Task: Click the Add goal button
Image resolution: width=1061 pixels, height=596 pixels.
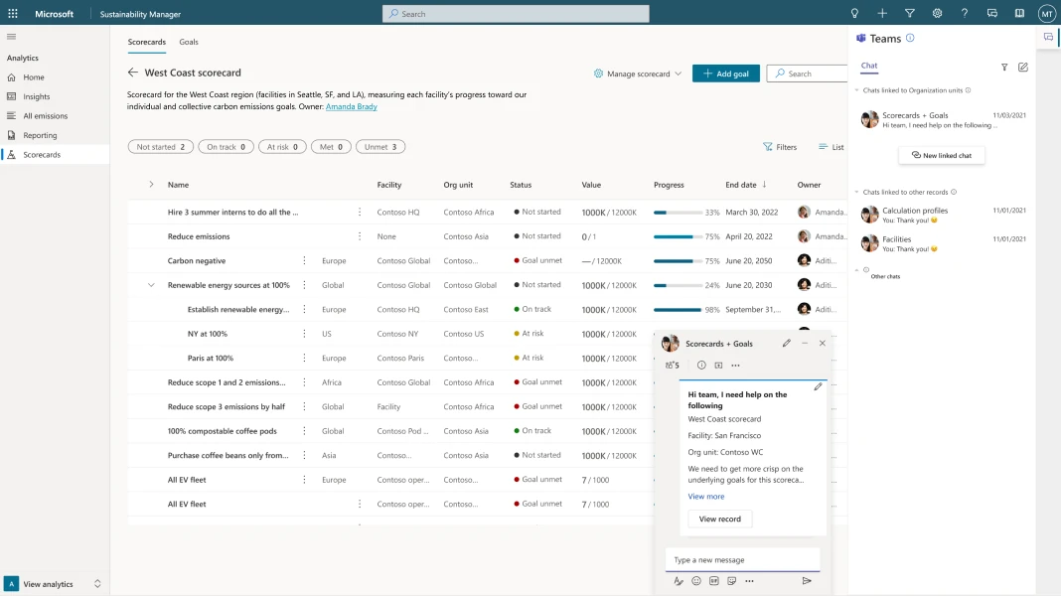Action: (x=725, y=74)
